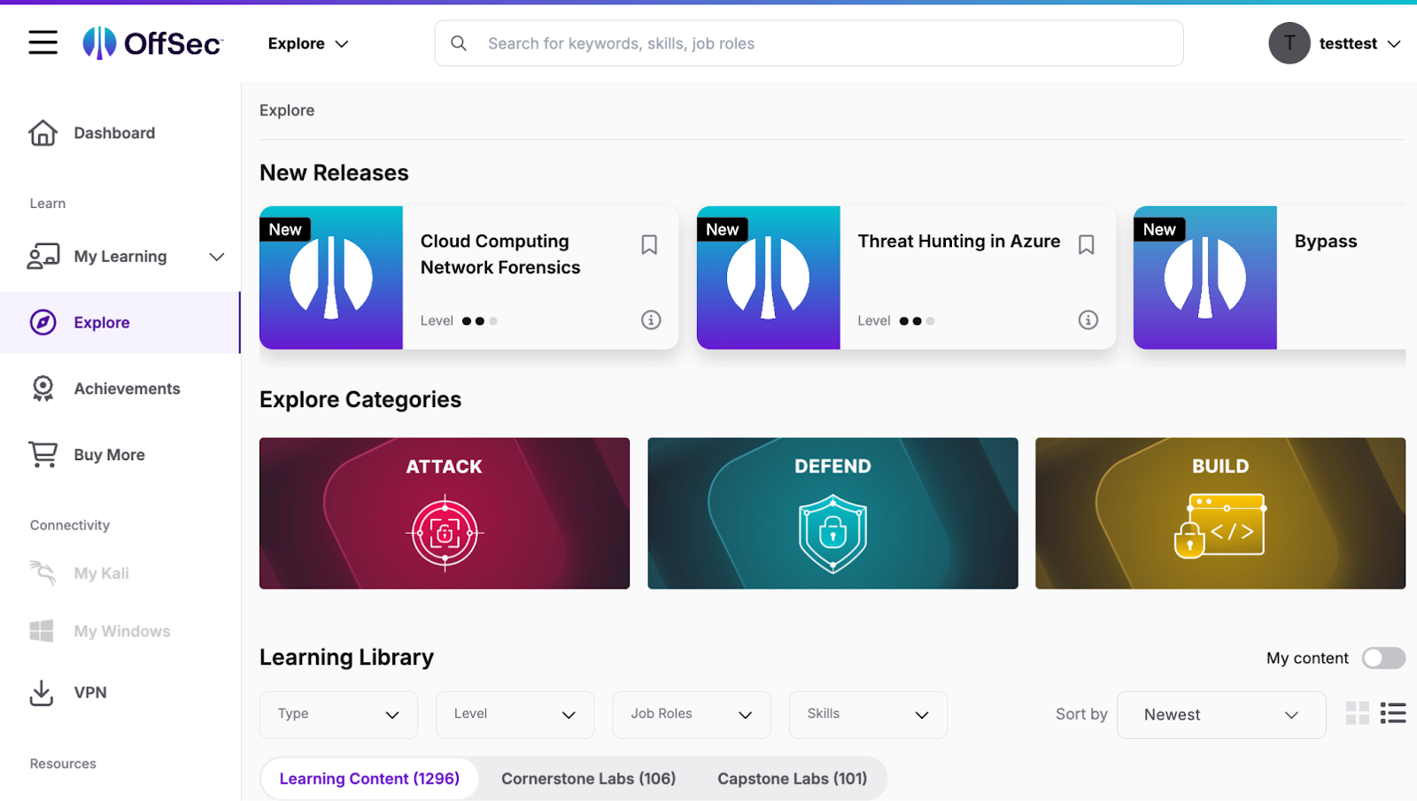The height and width of the screenshot is (801, 1417).
Task: Toggle the My content switch
Action: pyautogui.click(x=1383, y=658)
